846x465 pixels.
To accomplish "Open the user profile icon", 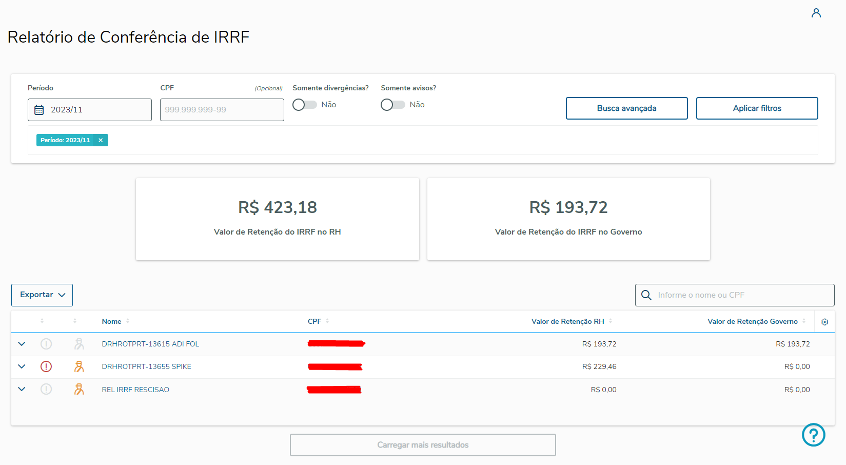I will pyautogui.click(x=816, y=13).
